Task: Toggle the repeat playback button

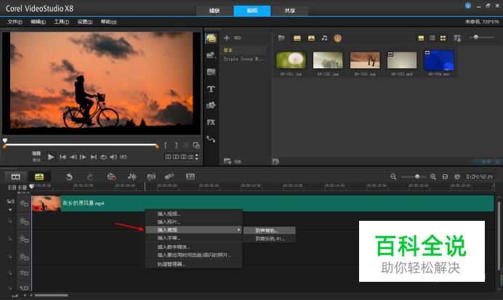Action: 104,157
